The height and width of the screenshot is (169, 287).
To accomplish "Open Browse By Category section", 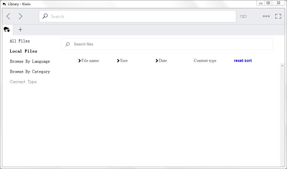I will 30,72.
